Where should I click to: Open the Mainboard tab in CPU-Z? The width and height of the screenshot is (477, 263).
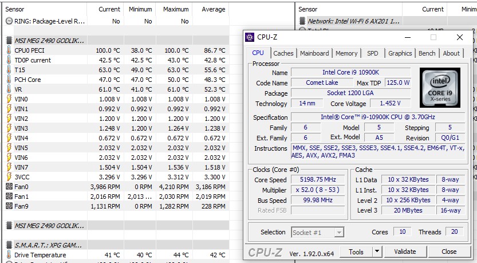(x=314, y=53)
